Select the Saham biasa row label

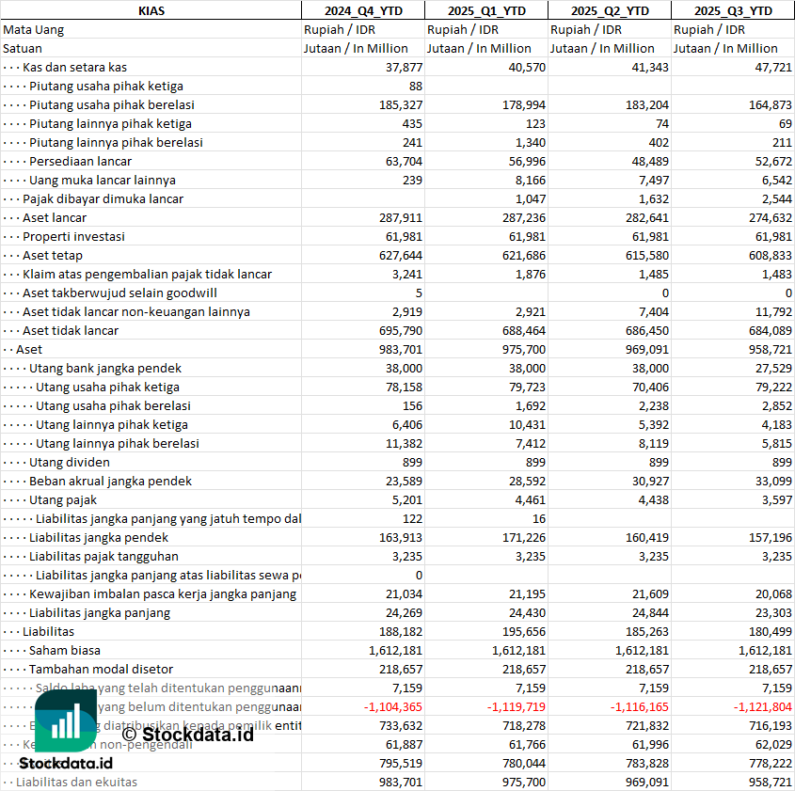(x=64, y=650)
